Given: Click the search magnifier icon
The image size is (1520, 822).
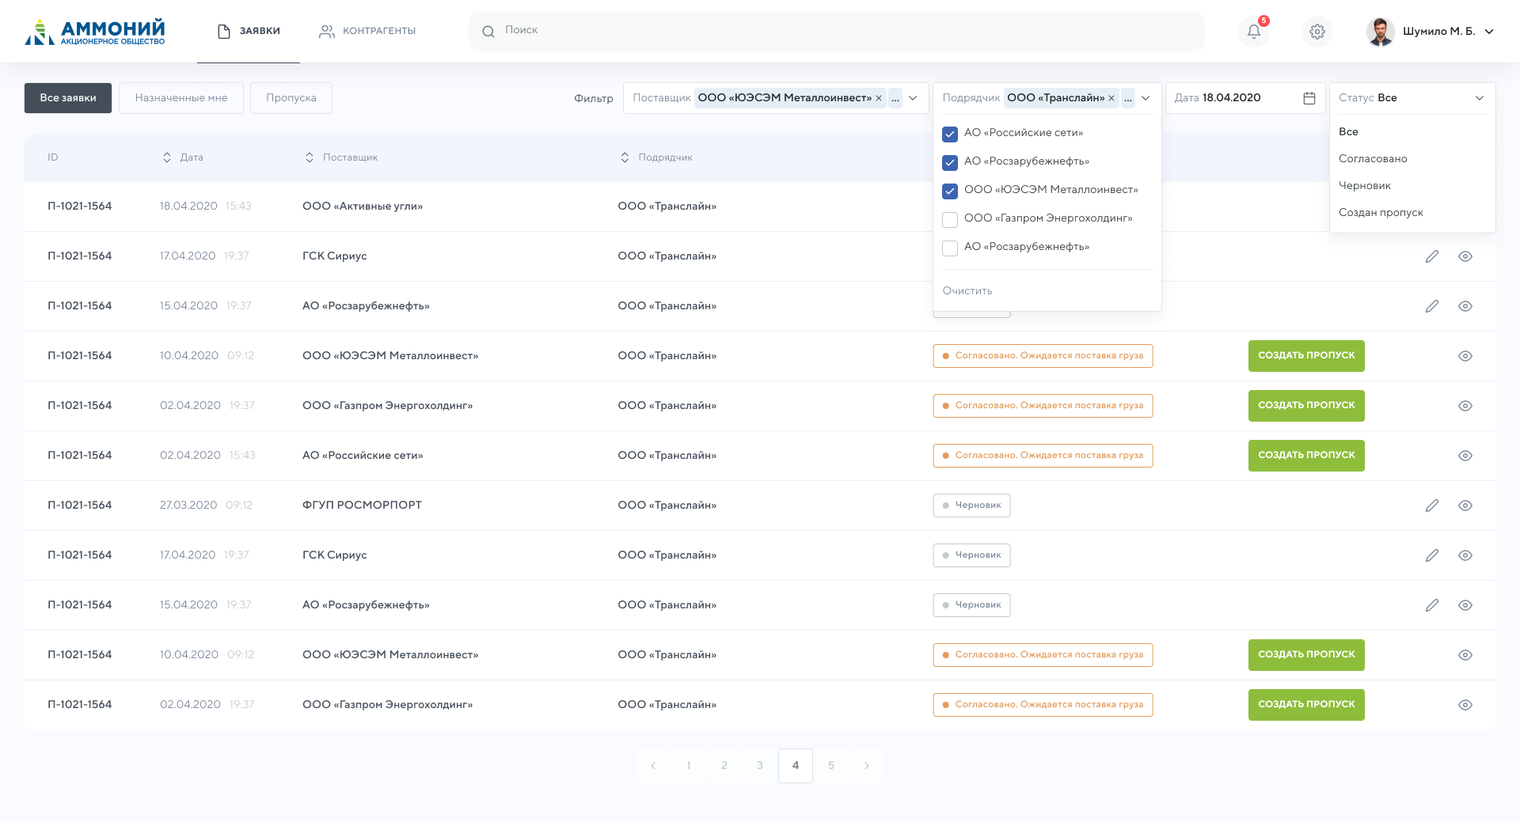Looking at the screenshot, I should 488,32.
